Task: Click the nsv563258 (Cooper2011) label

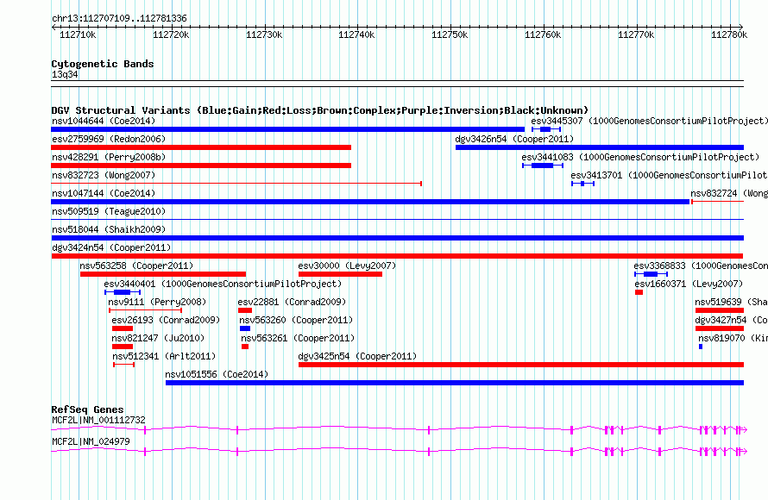Action: (x=136, y=266)
